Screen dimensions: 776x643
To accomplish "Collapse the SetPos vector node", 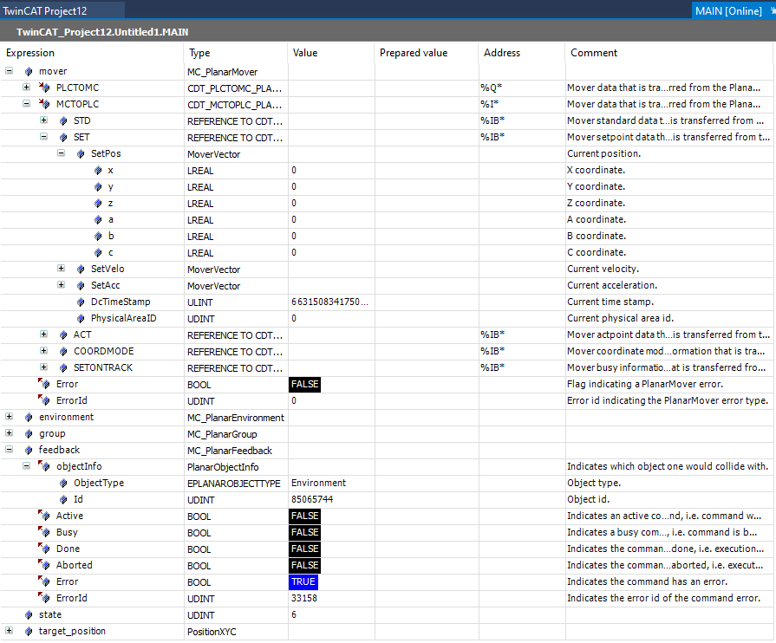I will point(61,153).
